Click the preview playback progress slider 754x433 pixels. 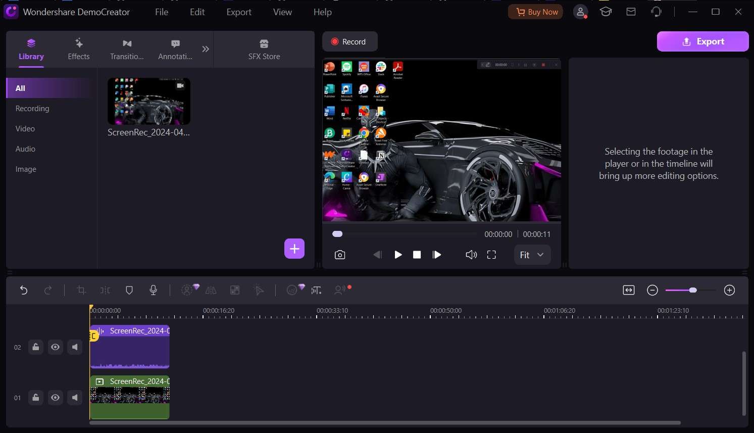click(x=404, y=234)
